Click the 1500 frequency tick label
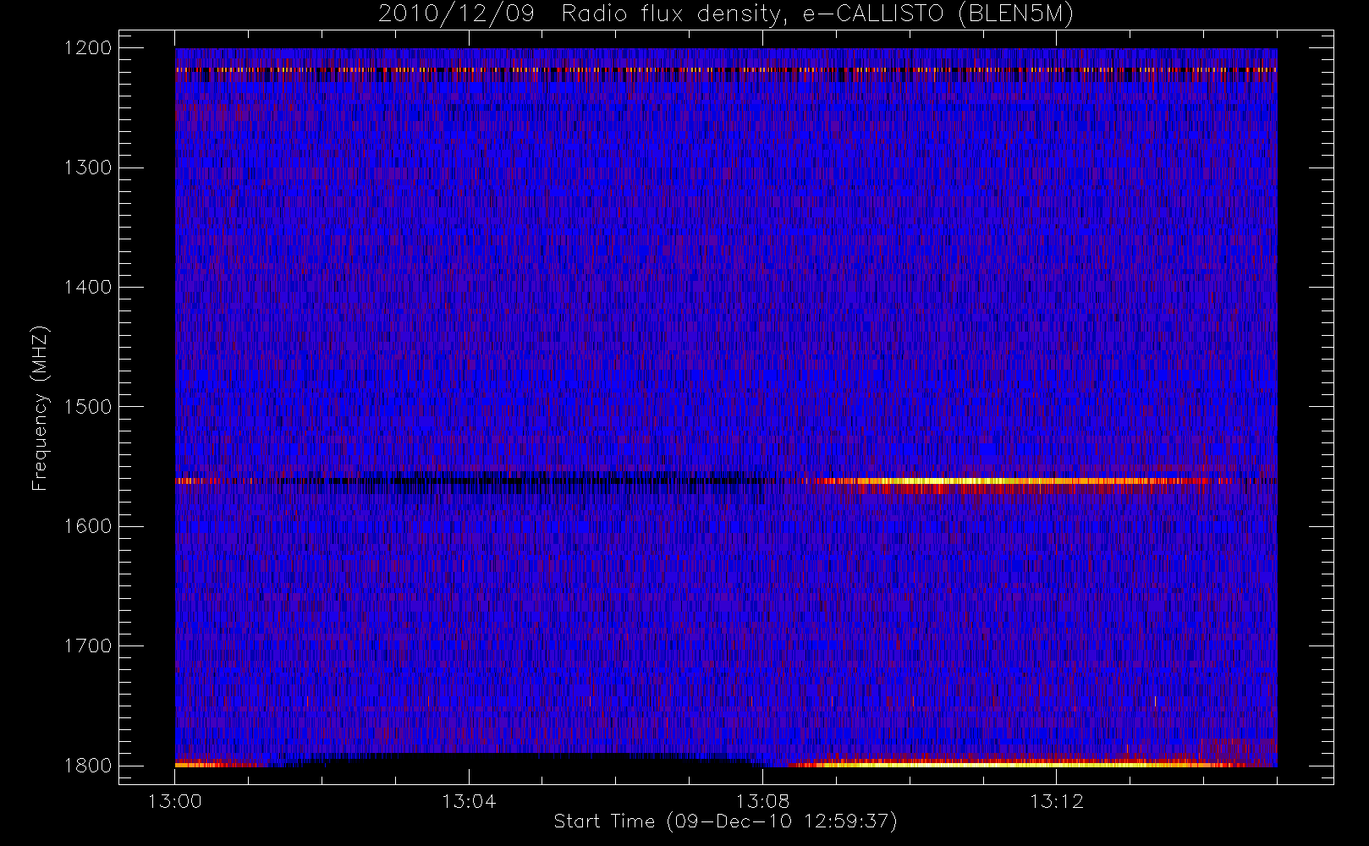Viewport: 1369px width, 846px height. coord(88,407)
